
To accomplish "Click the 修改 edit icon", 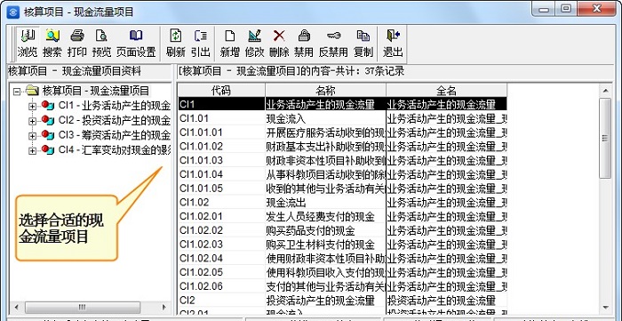I will pos(255,43).
